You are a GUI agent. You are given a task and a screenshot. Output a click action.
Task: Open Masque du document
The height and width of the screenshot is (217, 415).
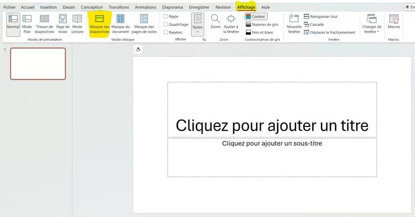click(x=121, y=24)
